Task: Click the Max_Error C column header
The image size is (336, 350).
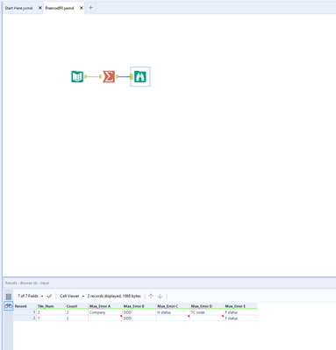Action: tap(173, 306)
